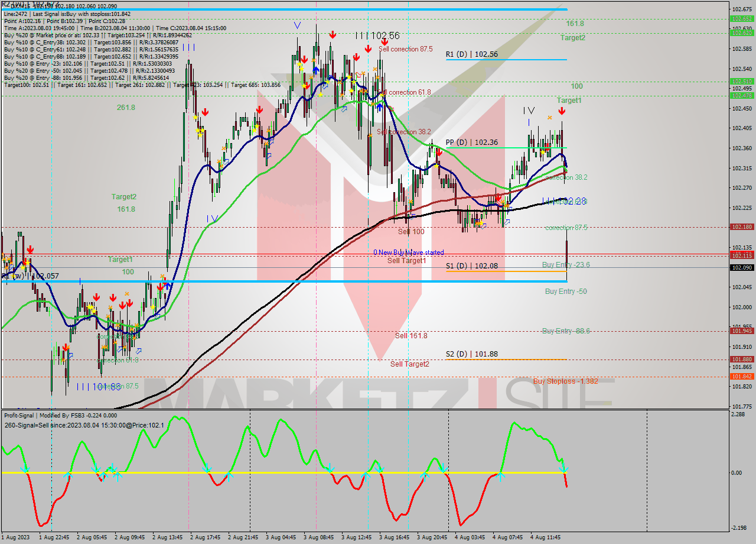Click the blue 'V' wave label at top
This screenshot has height=544, width=756.
tap(297, 25)
